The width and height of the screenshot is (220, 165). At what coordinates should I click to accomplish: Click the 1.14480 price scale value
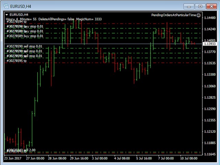[210, 18]
